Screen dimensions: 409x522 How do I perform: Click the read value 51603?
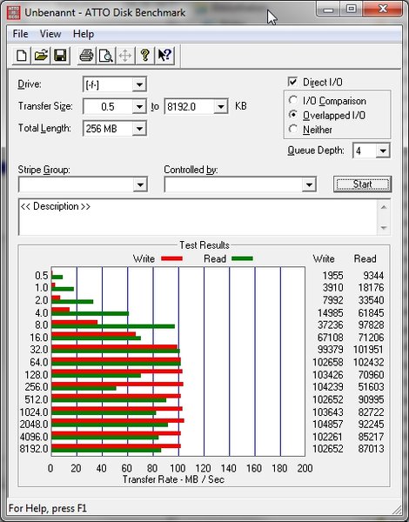(x=371, y=387)
